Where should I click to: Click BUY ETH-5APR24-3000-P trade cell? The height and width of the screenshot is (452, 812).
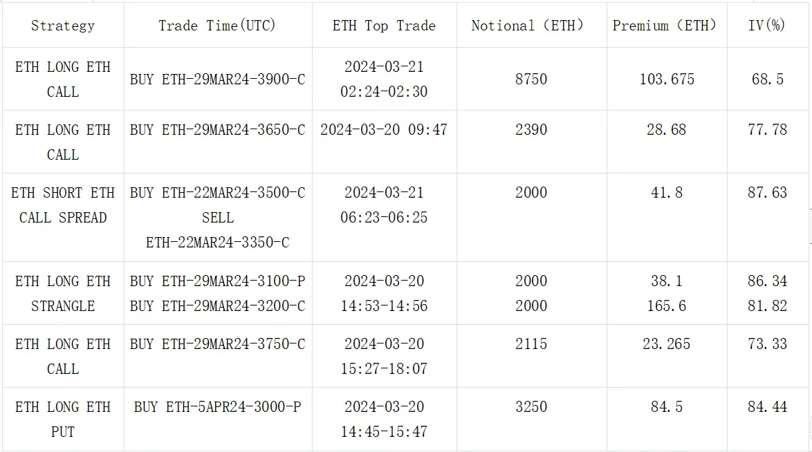click(217, 407)
